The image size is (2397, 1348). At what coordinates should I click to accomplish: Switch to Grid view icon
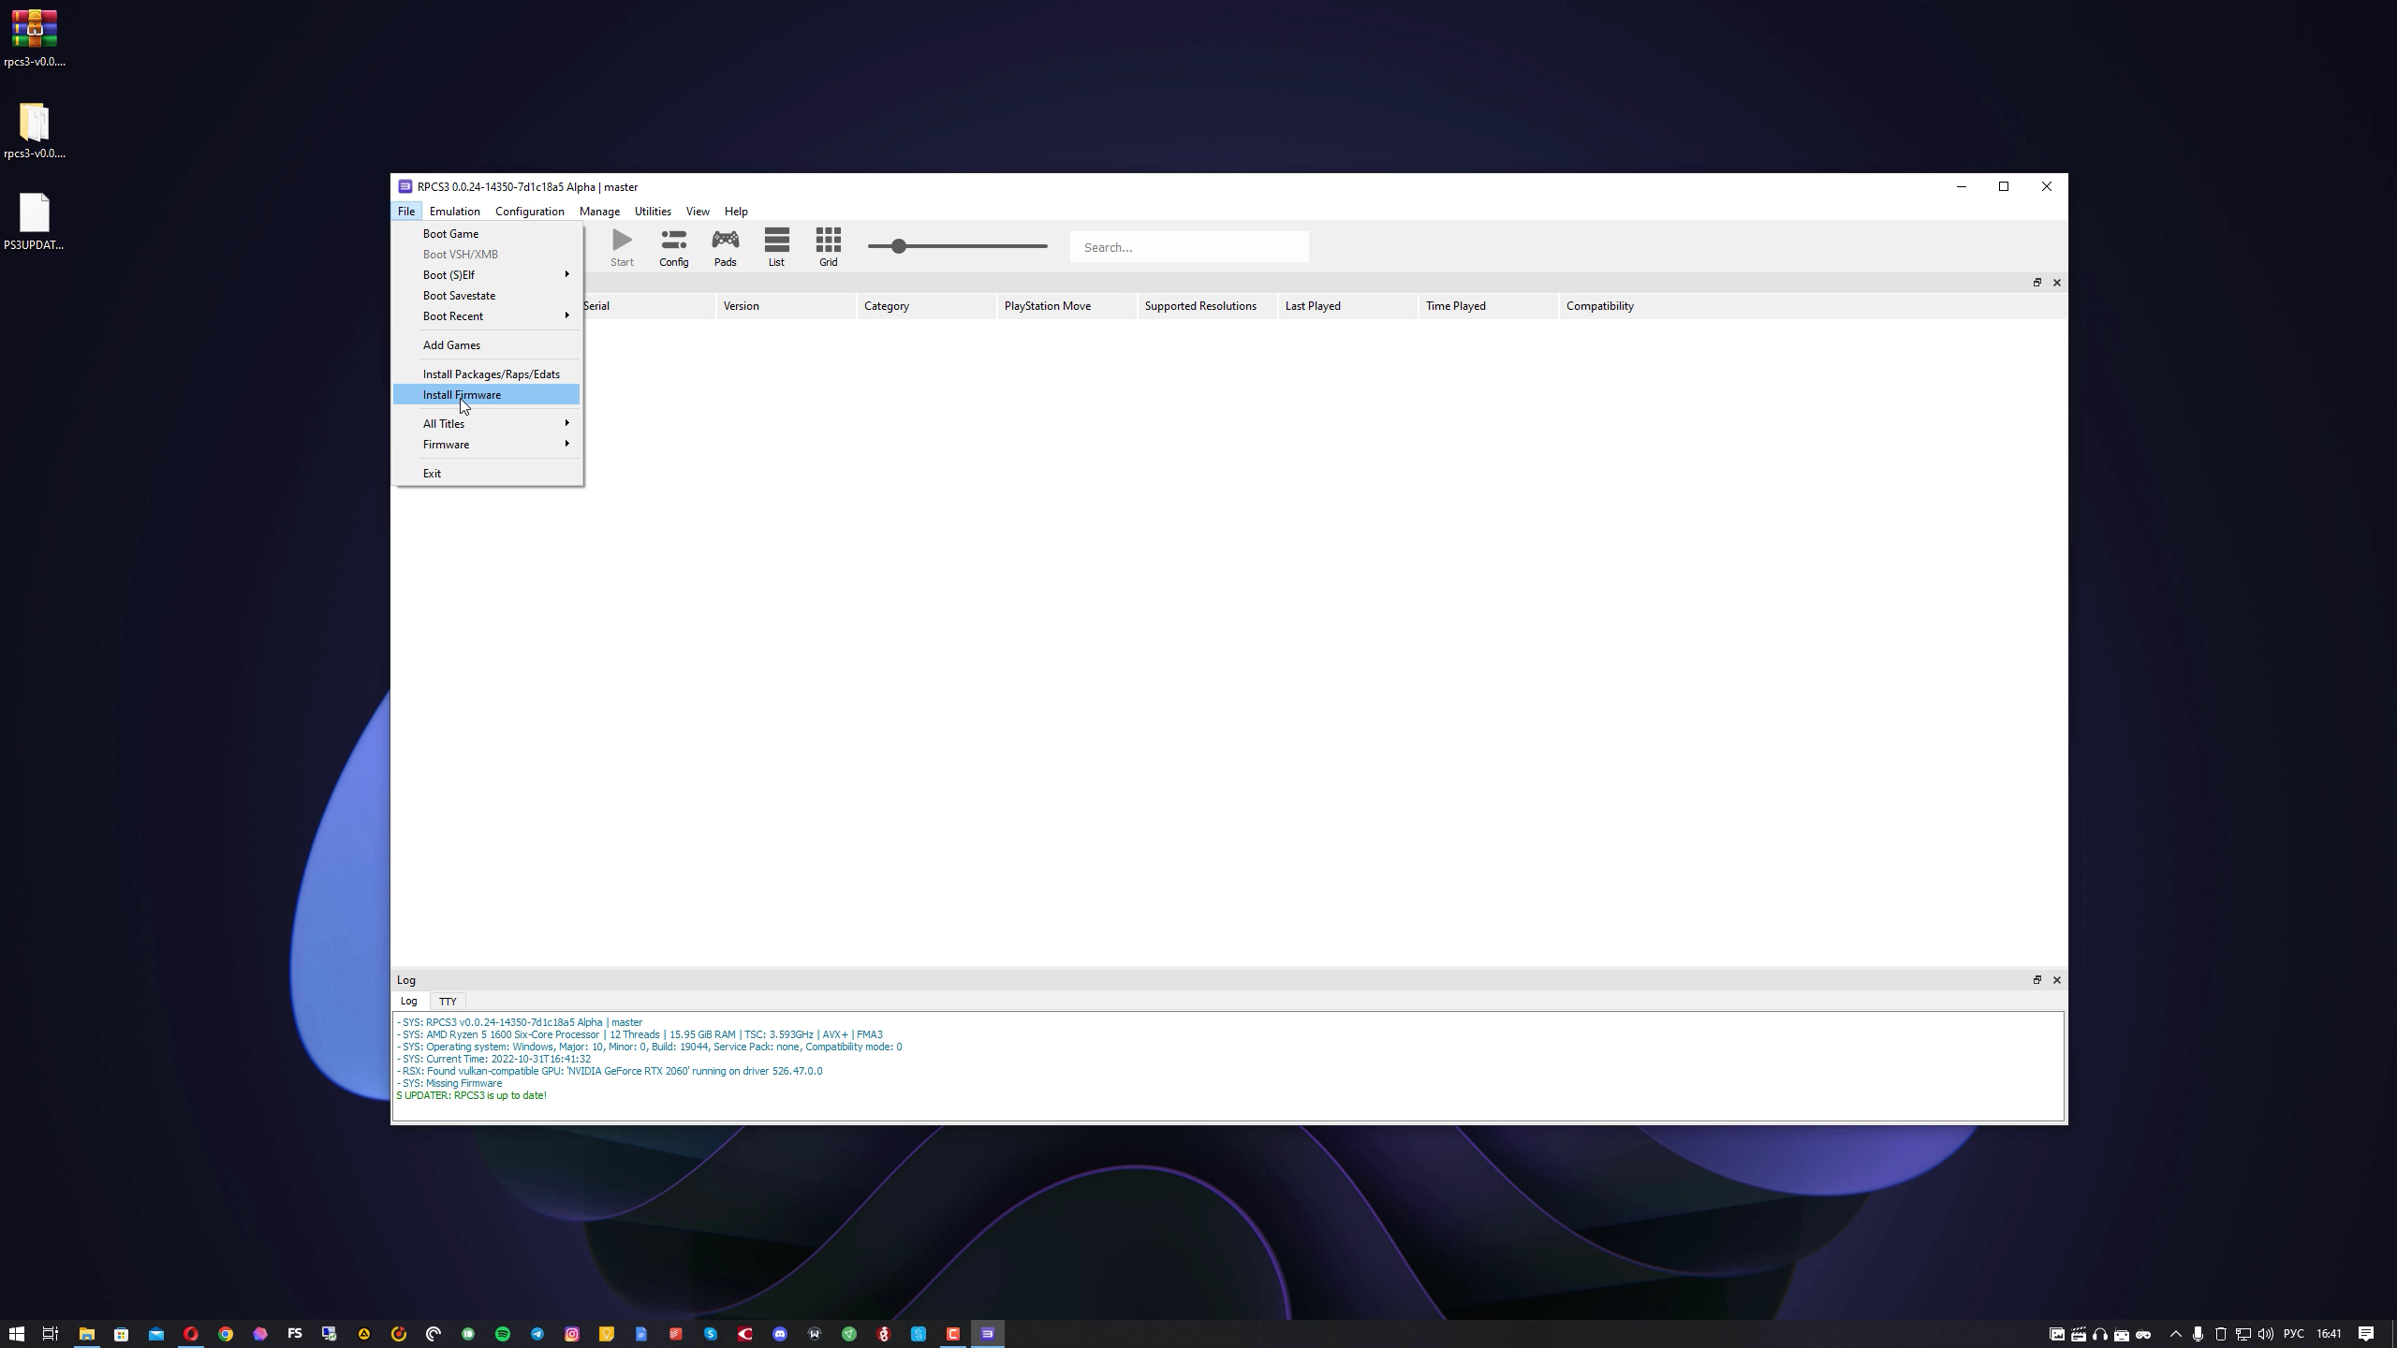pos(828,247)
